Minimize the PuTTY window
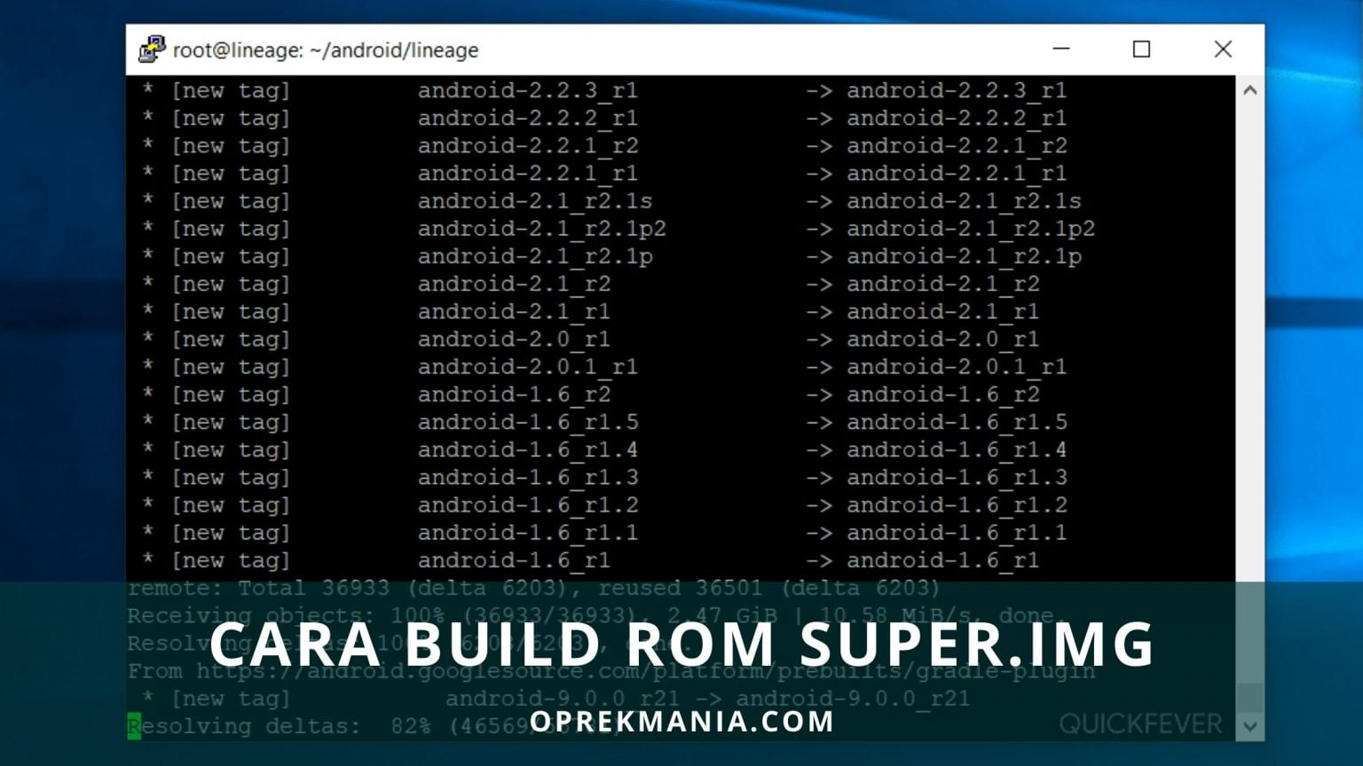 pyautogui.click(x=1061, y=50)
